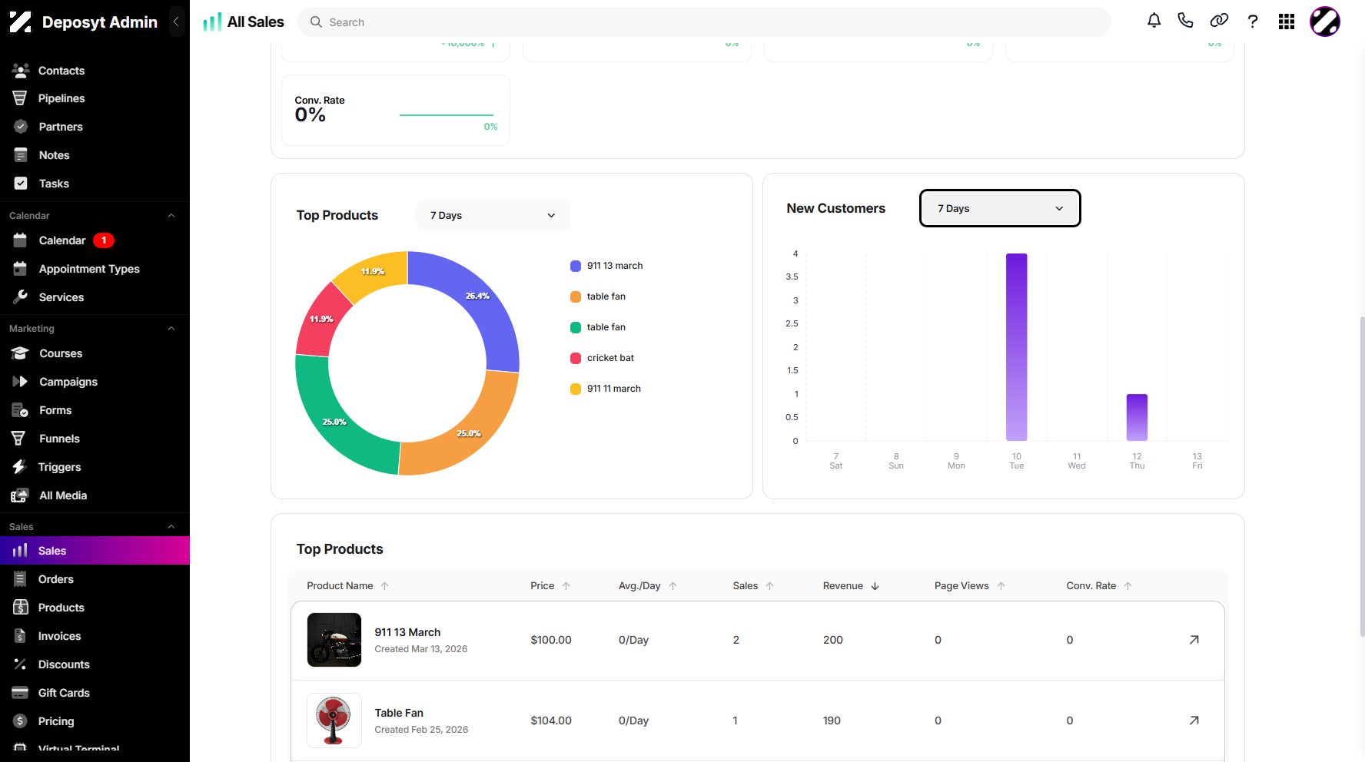Click the yellow 911 11 march legend swatch
Image resolution: width=1365 pixels, height=762 pixels.
[576, 389]
